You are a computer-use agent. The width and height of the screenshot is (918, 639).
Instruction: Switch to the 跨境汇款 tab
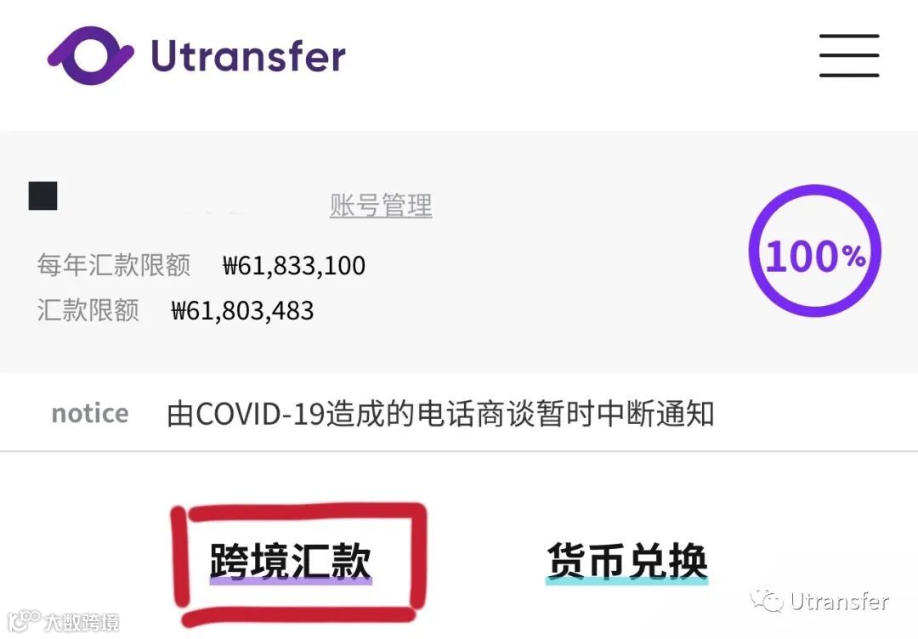click(291, 561)
